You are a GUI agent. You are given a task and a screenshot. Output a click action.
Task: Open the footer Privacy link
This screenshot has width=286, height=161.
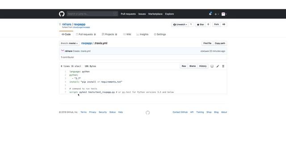[93, 112]
